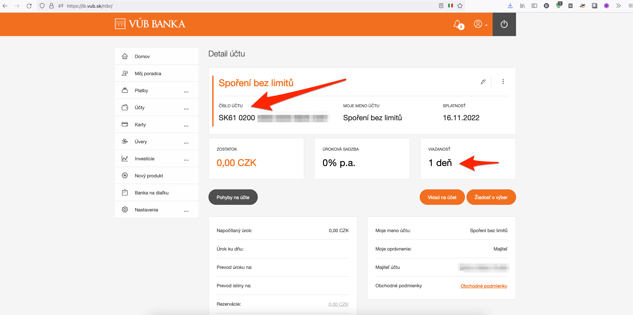633x315 pixels.
Task: Click the browser address bar URL
Action: coord(90,6)
